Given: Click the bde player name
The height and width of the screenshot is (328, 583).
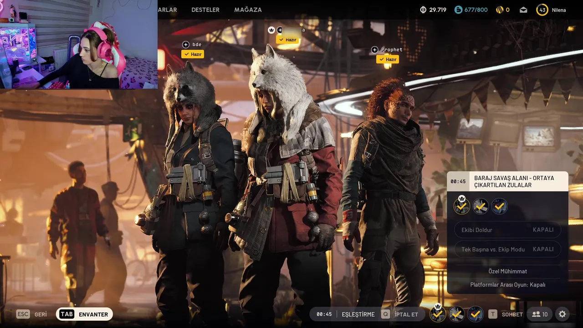Looking at the screenshot, I should point(197,44).
